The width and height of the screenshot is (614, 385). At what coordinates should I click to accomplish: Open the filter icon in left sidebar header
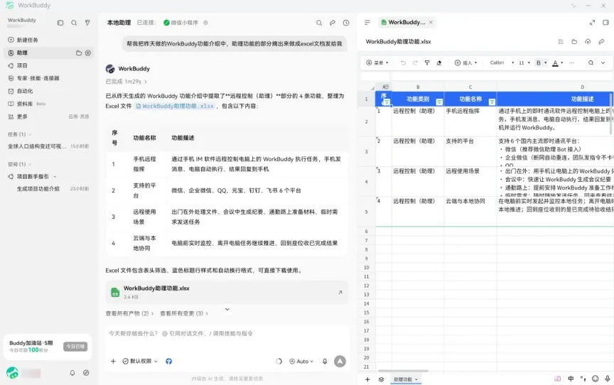click(x=87, y=23)
